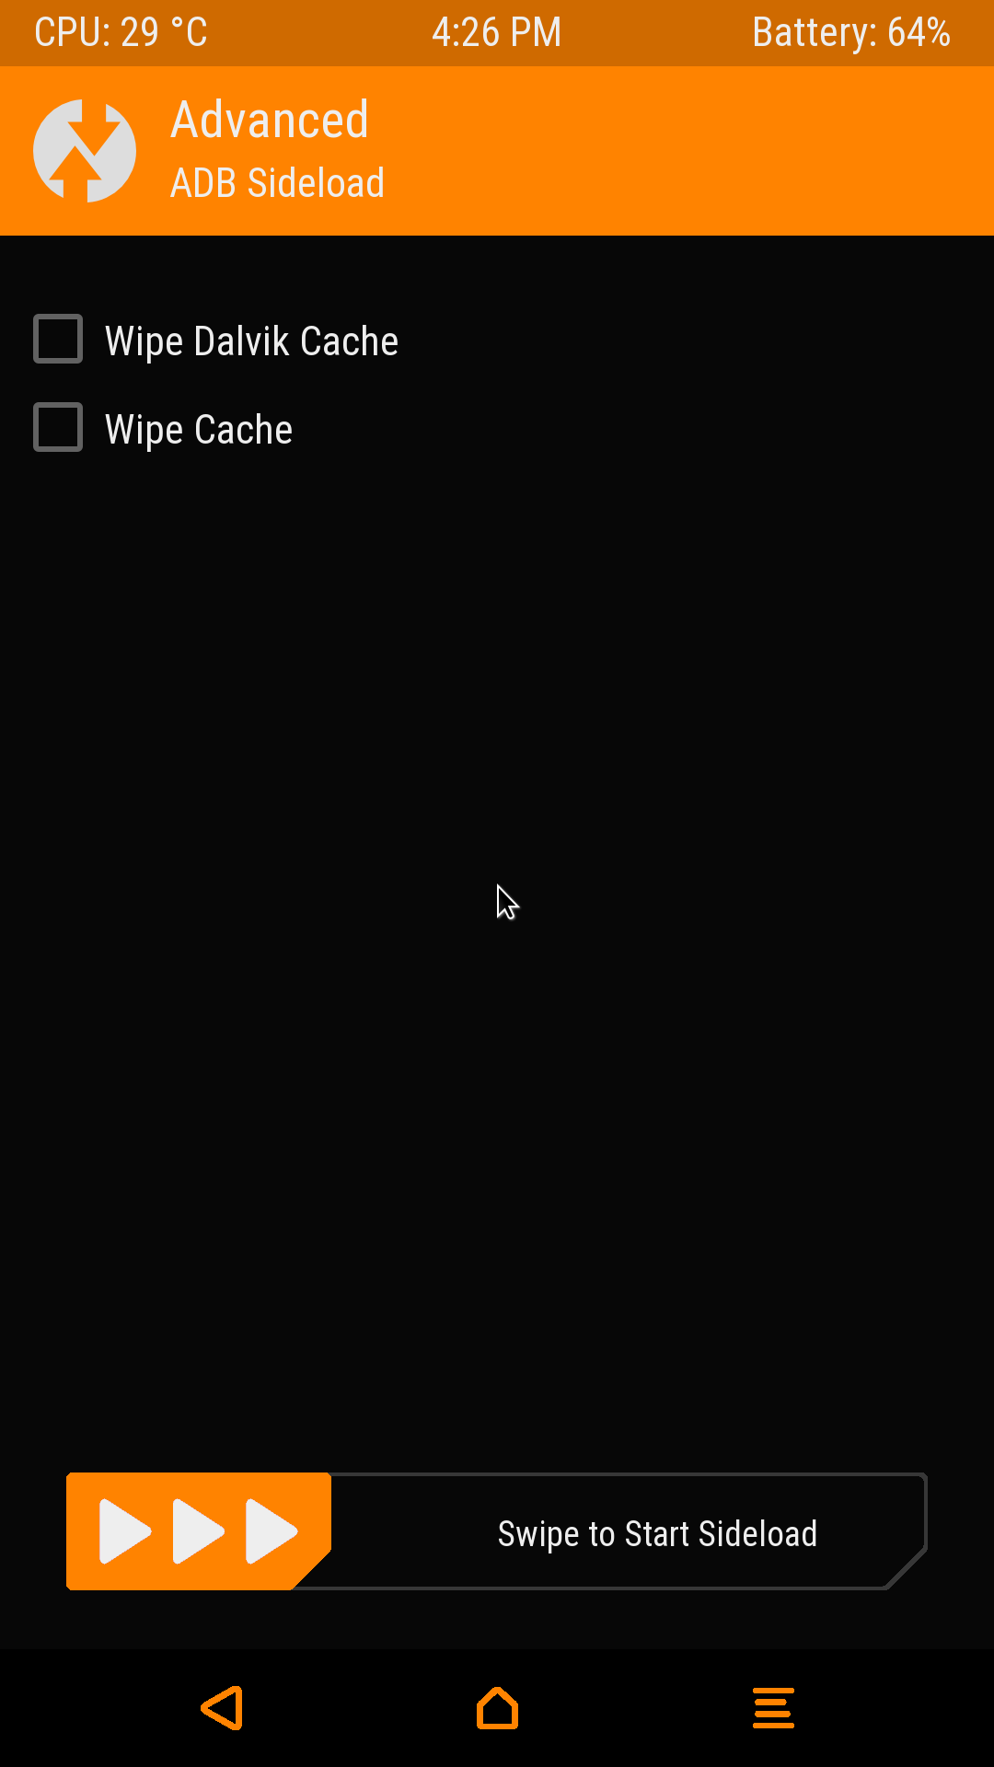Screen dimensions: 994x1767
Task: Click the middle arrow on swipe handle
Action: 199,1531
